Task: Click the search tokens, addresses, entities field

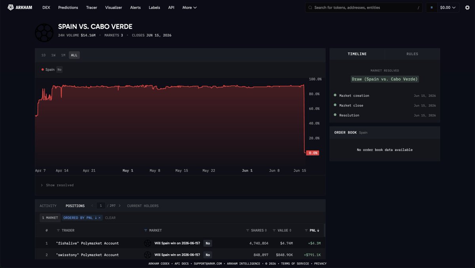Action: pyautogui.click(x=364, y=8)
